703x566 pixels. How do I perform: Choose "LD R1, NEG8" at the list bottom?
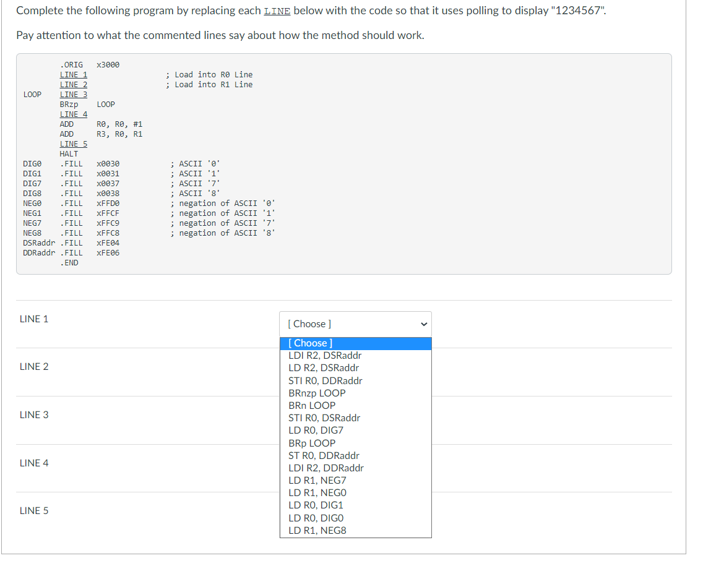tap(317, 530)
